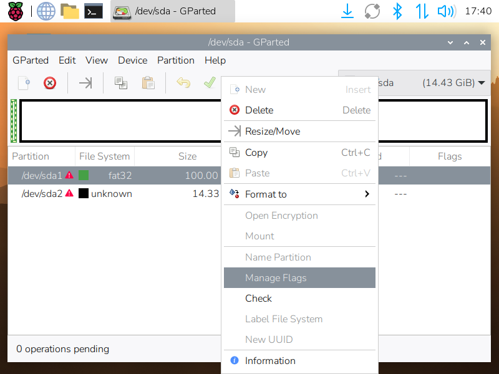Click the Copy partition toolbar icon
This screenshot has height=374, width=499.
[x=121, y=83]
